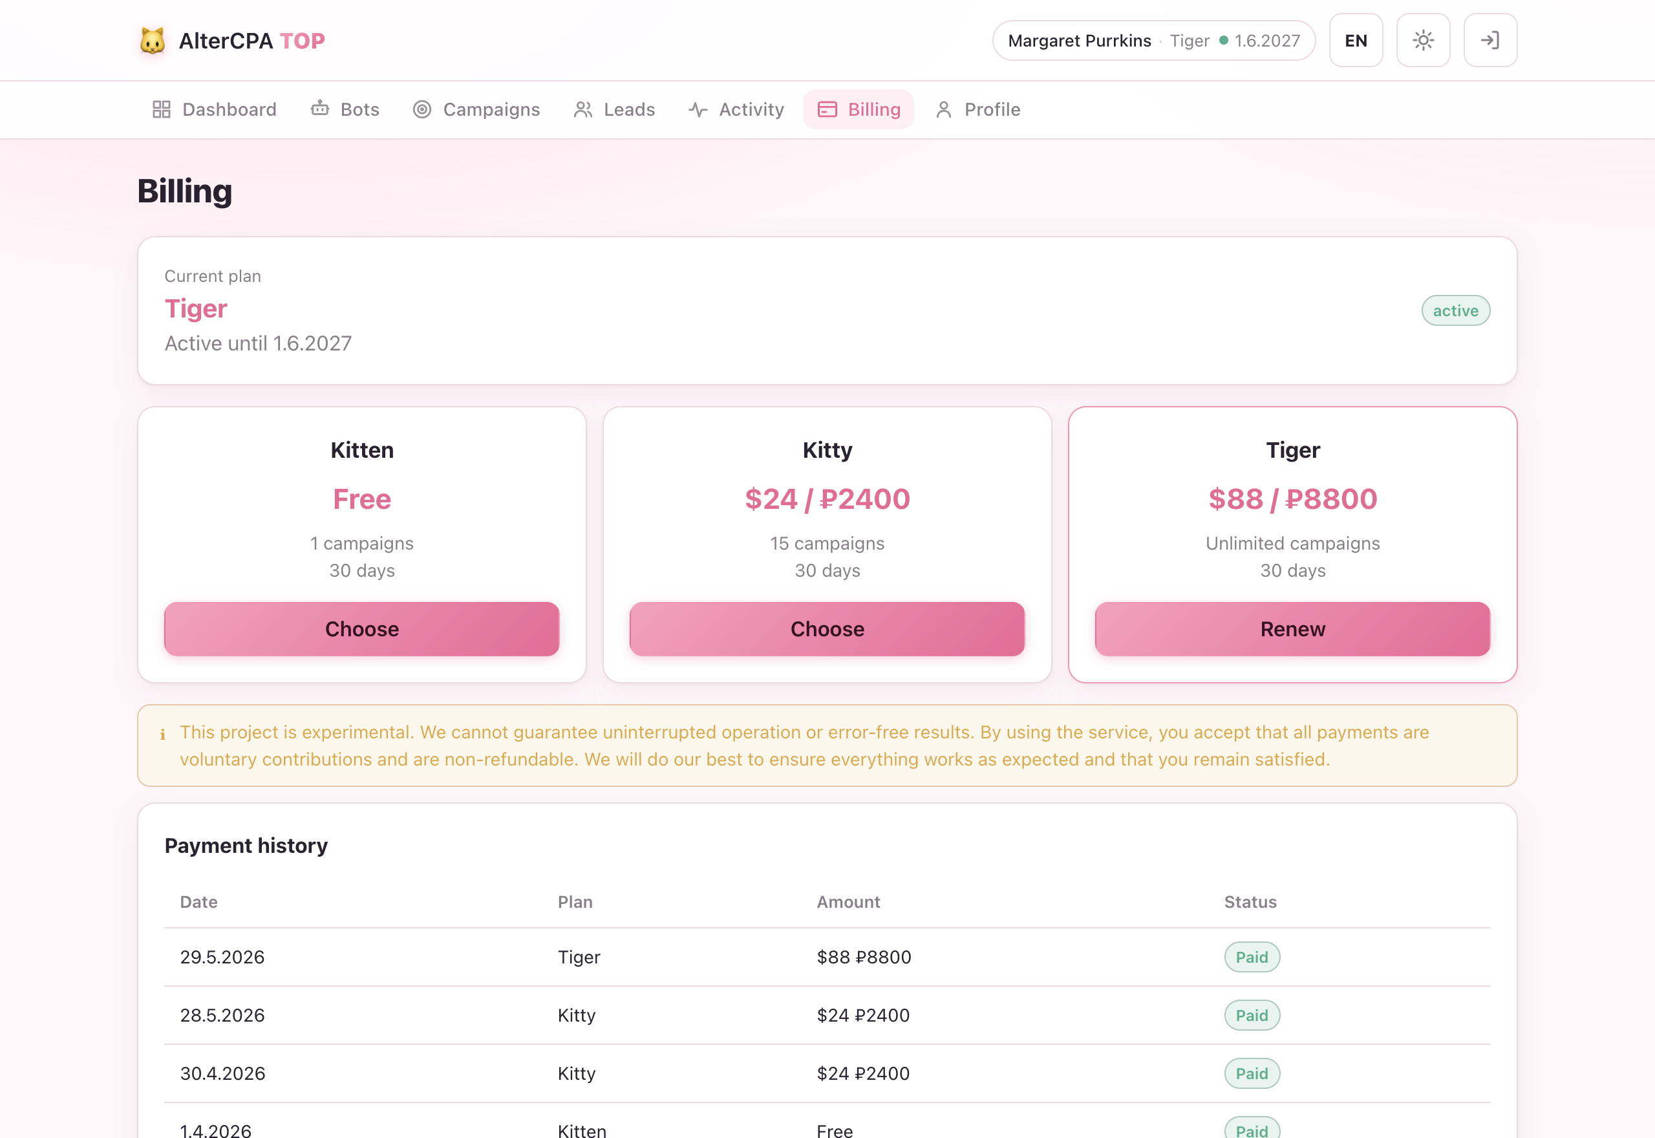Click the Bots robot icon
Viewport: 1655px width, 1138px height.
click(x=320, y=109)
